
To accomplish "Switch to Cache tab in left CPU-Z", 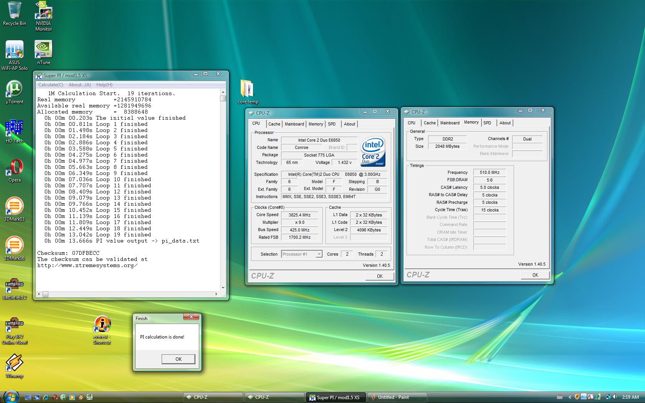I will 274,124.
